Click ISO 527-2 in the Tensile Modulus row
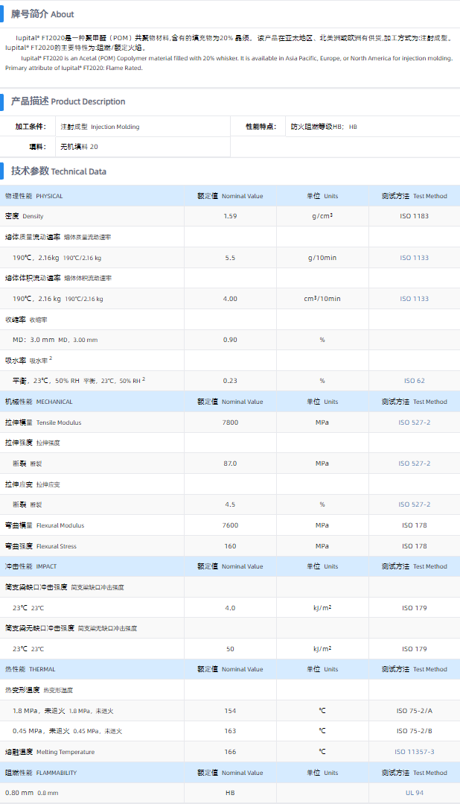The width and height of the screenshot is (460, 804). (414, 422)
